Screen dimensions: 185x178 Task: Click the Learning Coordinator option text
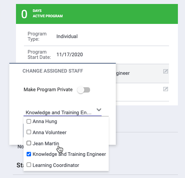point(56,165)
